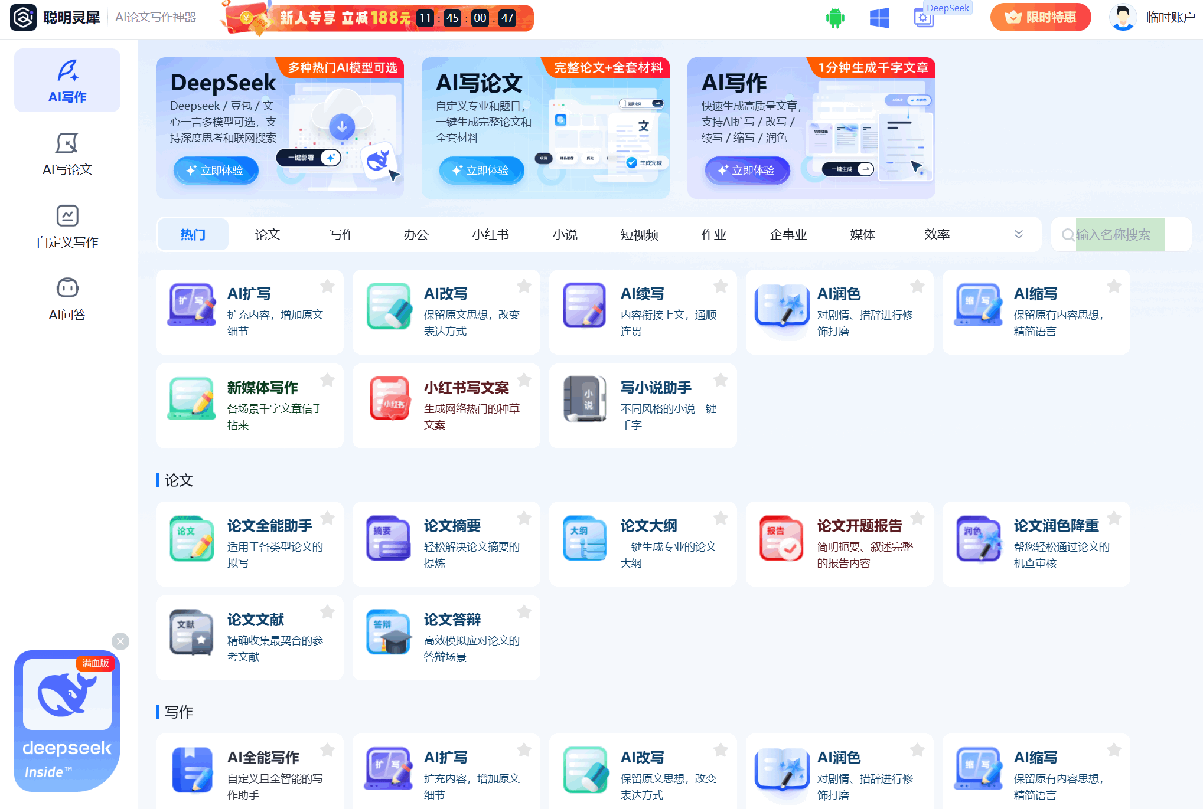Favorite AI全能写作 with its star
Screen dimensions: 1203x809
[327, 750]
